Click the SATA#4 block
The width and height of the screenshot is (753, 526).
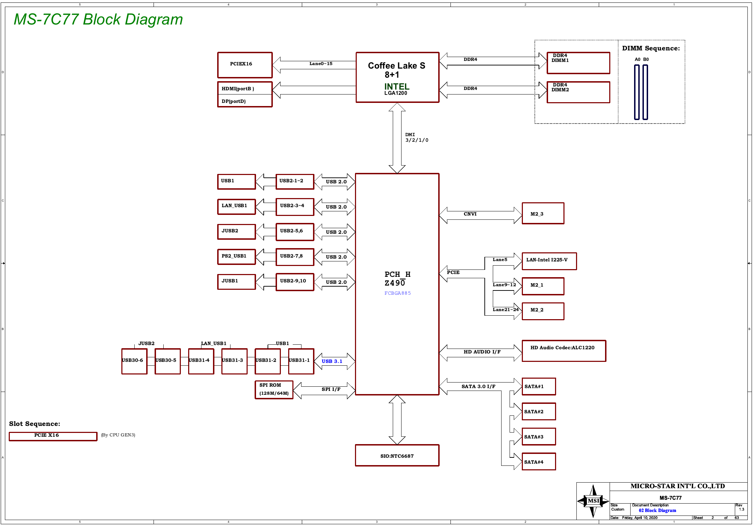[539, 462]
